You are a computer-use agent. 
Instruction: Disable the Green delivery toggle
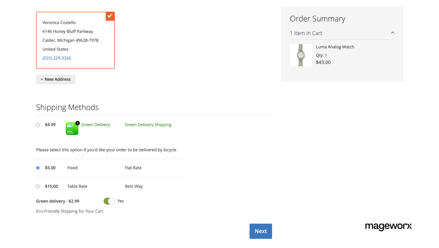pos(109,201)
